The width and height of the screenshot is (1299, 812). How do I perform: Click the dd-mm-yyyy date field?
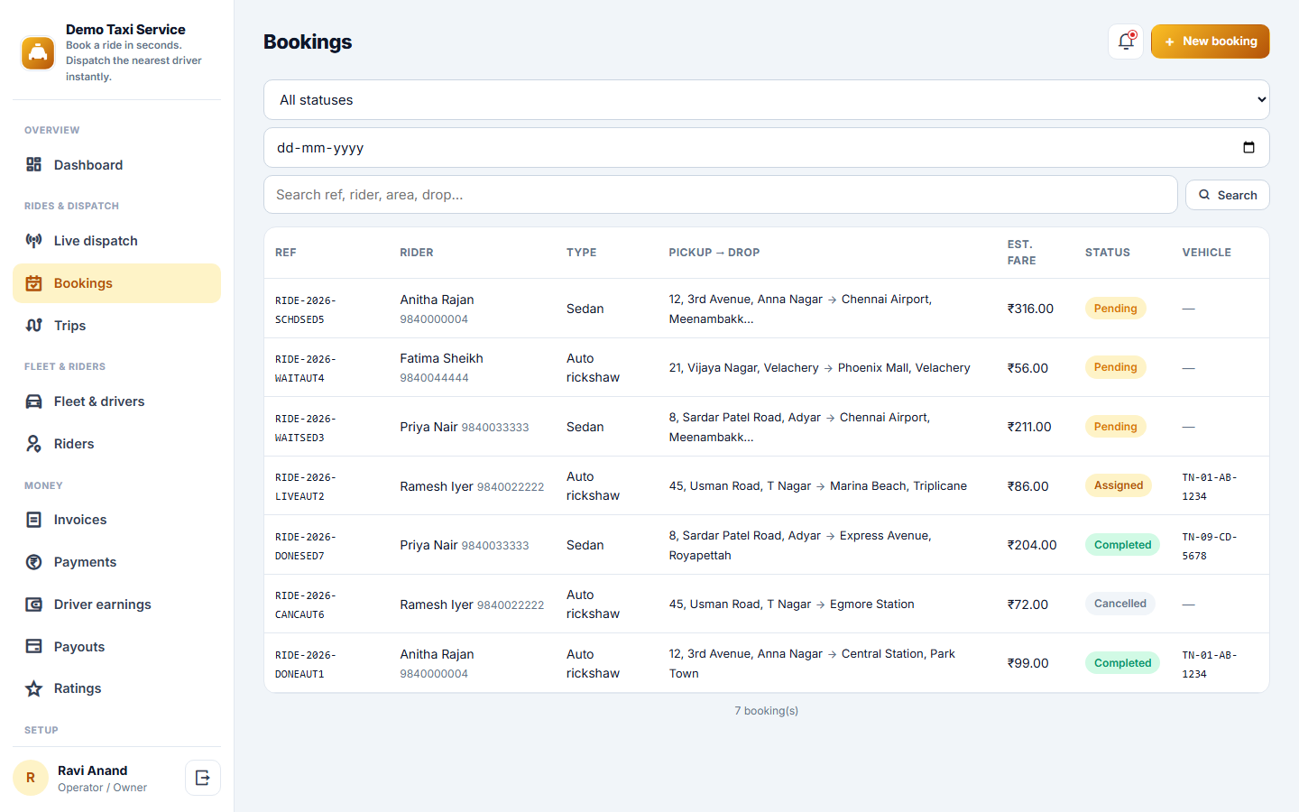pos(767,148)
